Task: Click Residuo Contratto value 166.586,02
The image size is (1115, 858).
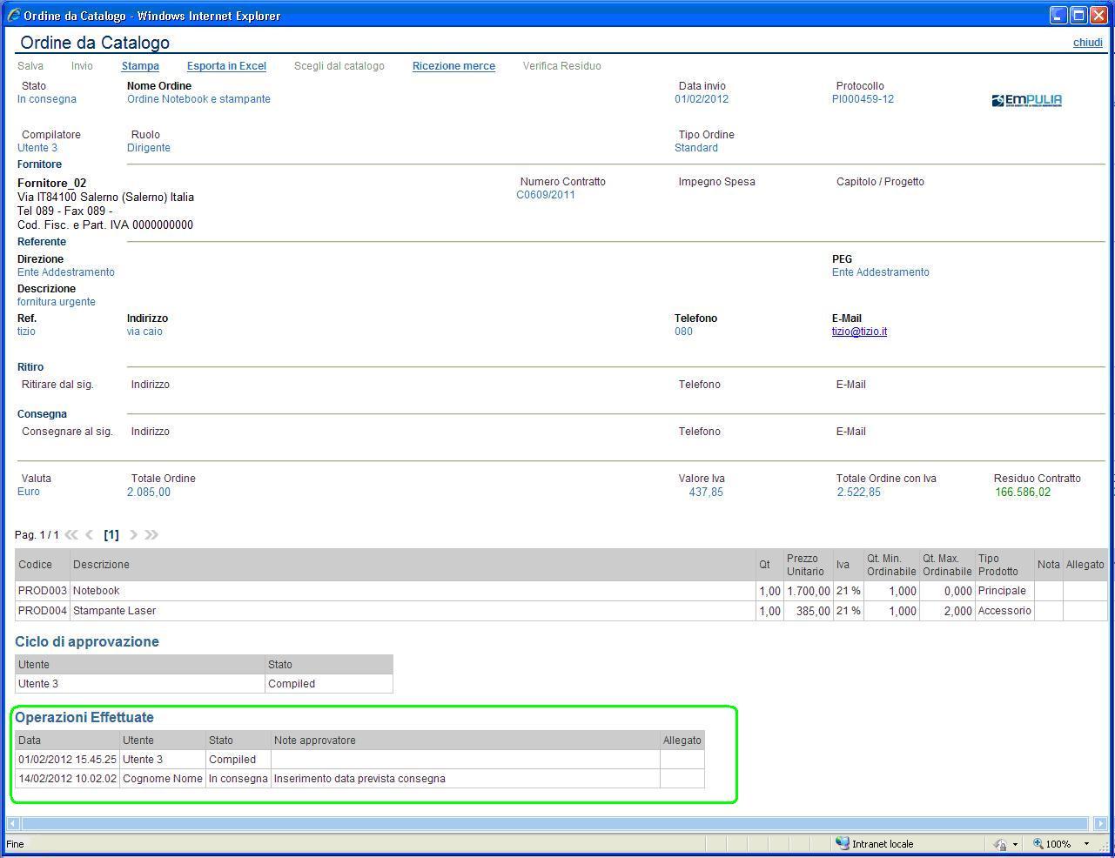Action: pos(1023,493)
